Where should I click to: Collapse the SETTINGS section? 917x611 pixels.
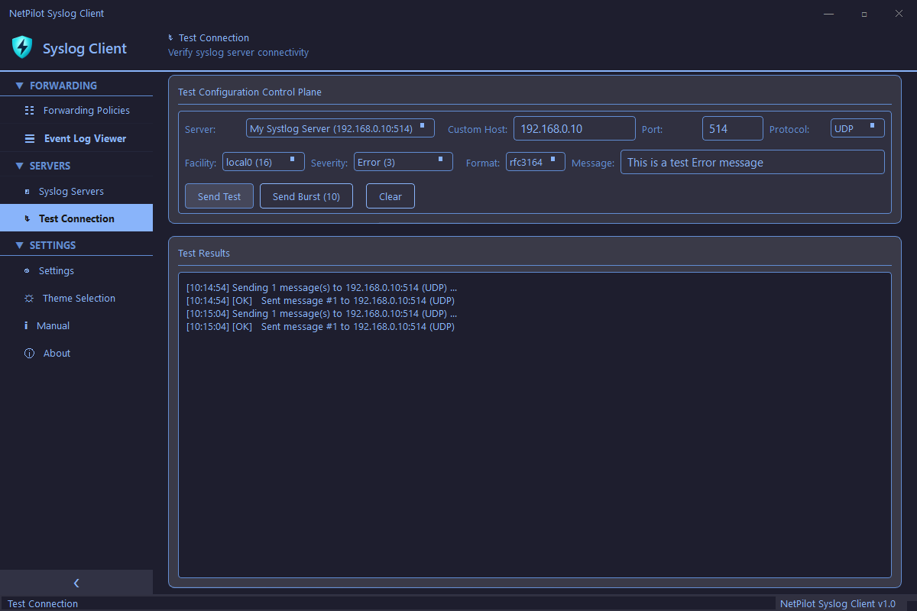(20, 245)
